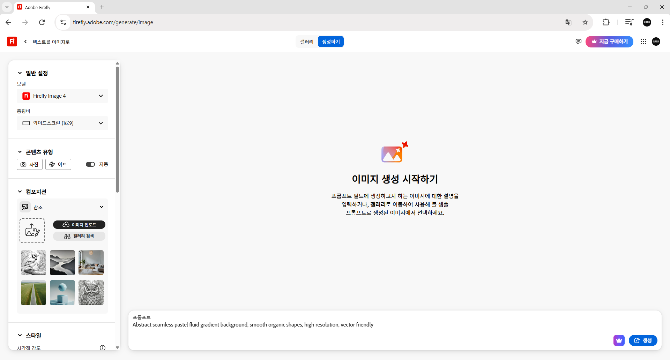Select 아트 content type
The image size is (670, 360).
tap(58, 164)
